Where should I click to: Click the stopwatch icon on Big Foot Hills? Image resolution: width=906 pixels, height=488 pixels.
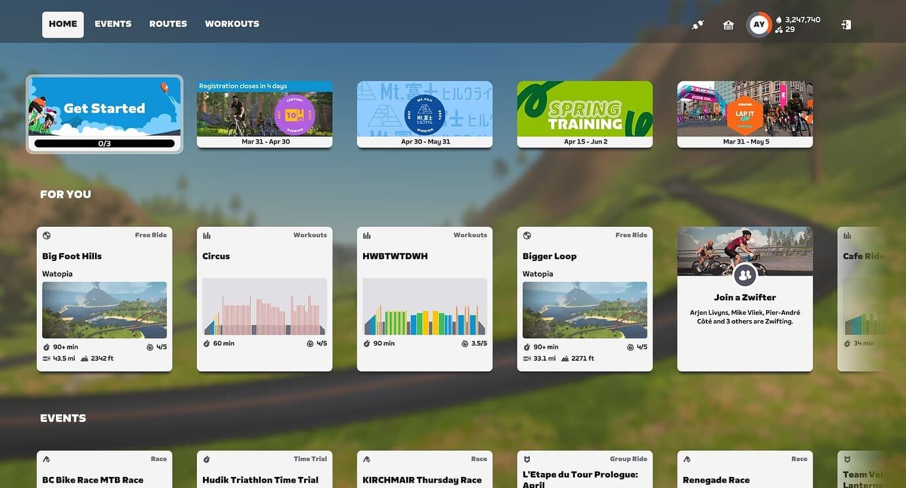(47, 347)
